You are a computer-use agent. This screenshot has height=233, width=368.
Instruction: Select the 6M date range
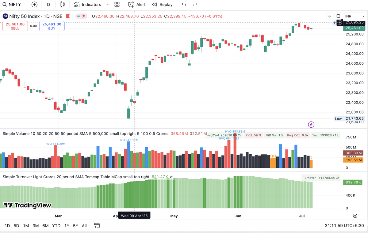pos(45,226)
